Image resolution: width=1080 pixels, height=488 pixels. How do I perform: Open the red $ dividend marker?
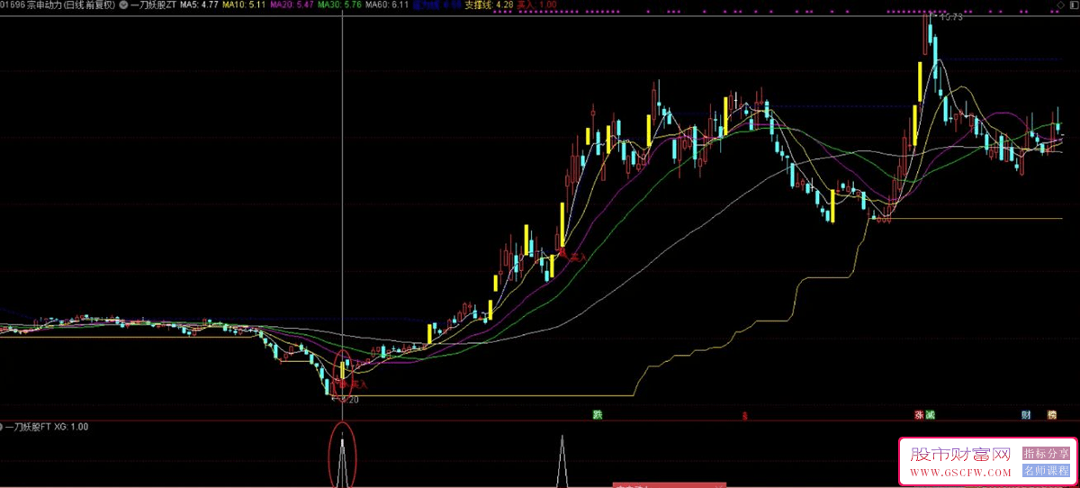pyautogui.click(x=744, y=416)
